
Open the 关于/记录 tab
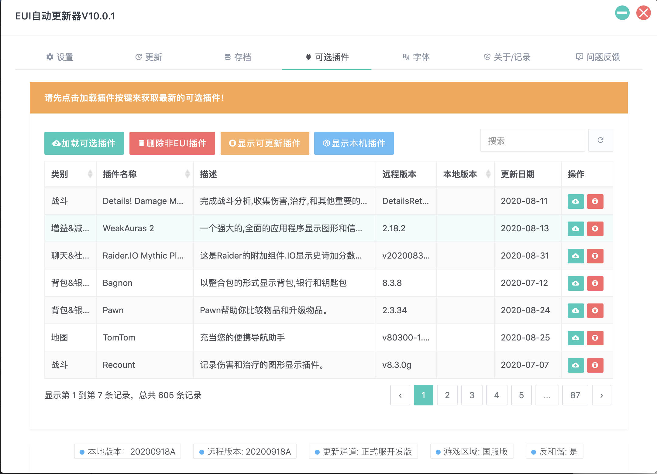(507, 57)
